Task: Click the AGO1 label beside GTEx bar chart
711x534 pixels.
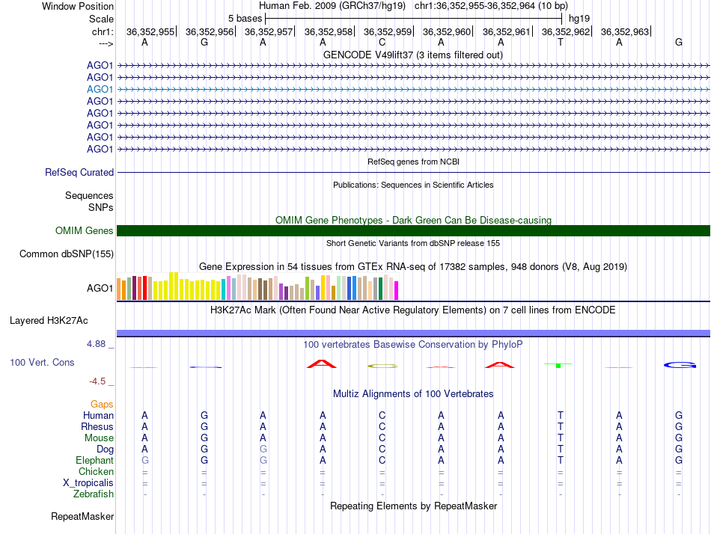Action: (x=100, y=288)
